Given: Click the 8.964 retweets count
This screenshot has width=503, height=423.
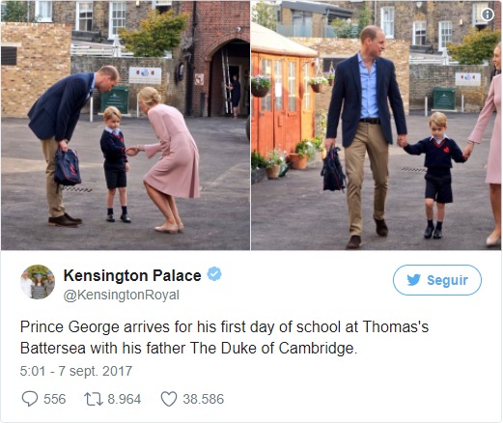Looking at the screenshot, I should 125,399.
